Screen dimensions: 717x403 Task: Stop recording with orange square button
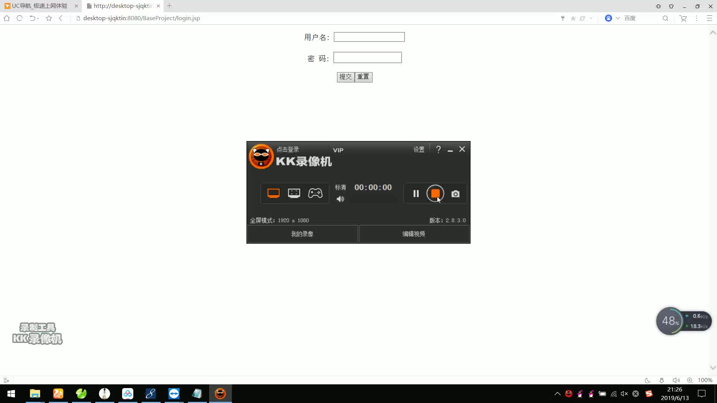pos(435,193)
